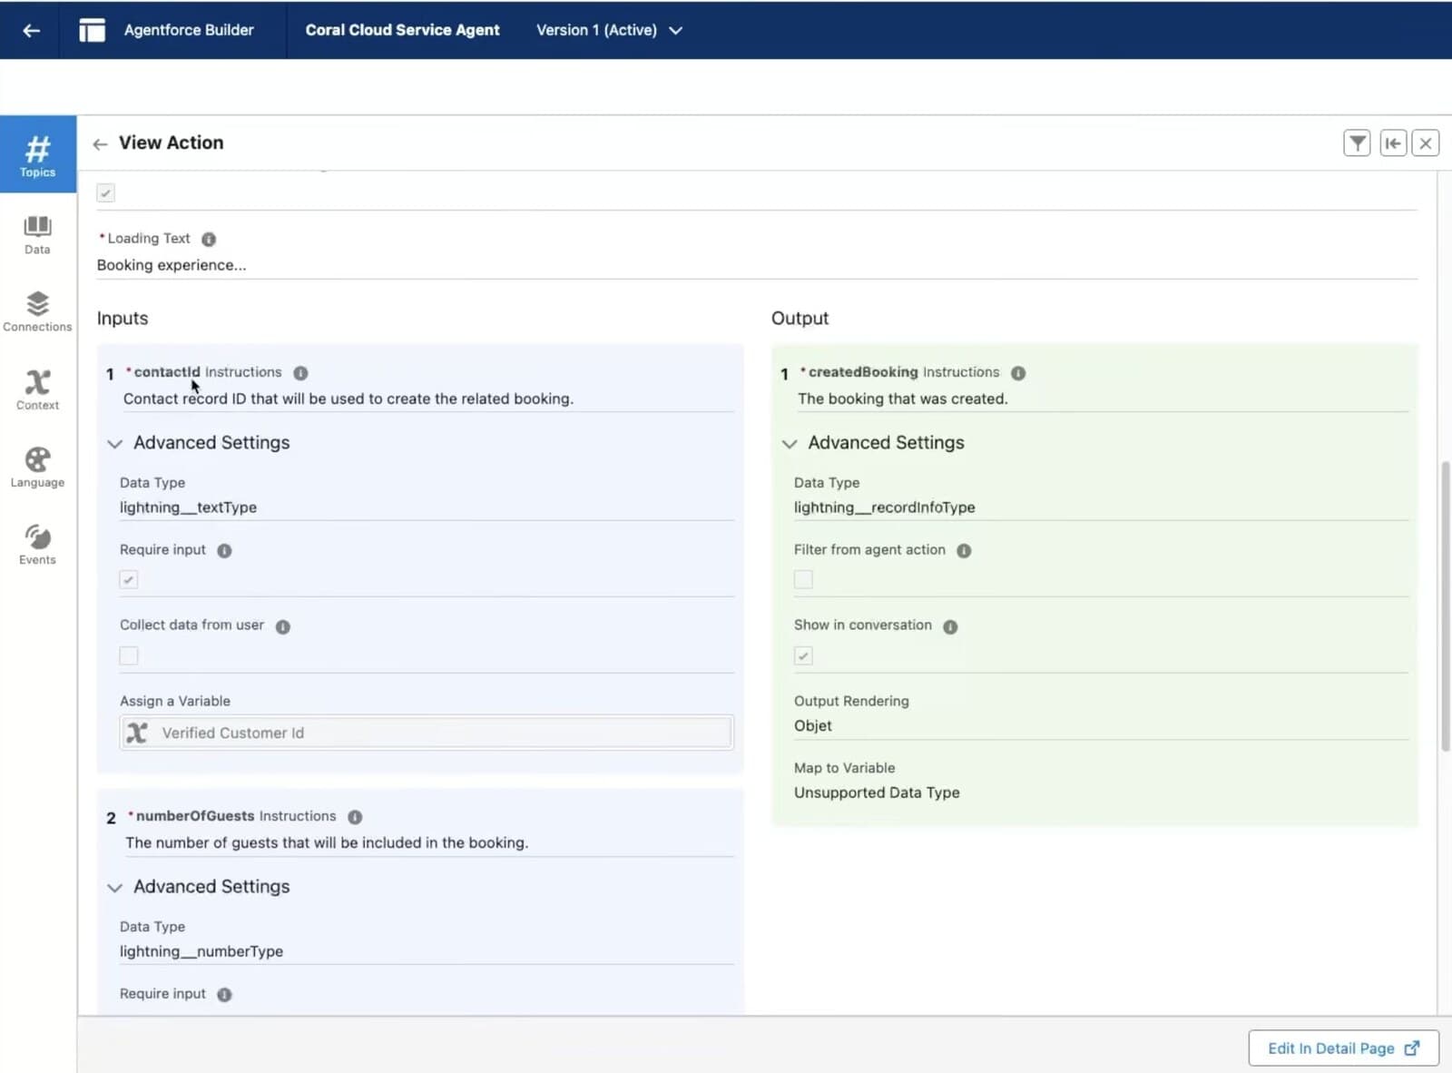Go back using the top-left header arrow
Screen dimensions: 1452x1073
click(31, 30)
